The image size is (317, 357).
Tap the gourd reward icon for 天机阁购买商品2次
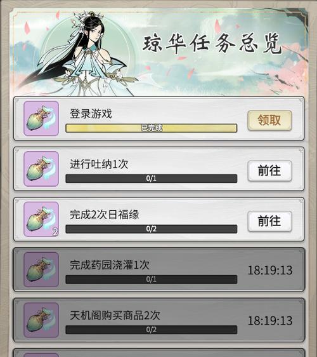point(41,320)
